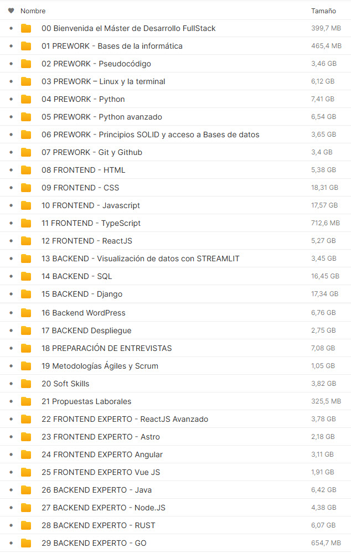Open '13 BACKEND - Visualización de datos con STREAMLIT'
Viewport: 351px width, 553px height.
tap(141, 259)
